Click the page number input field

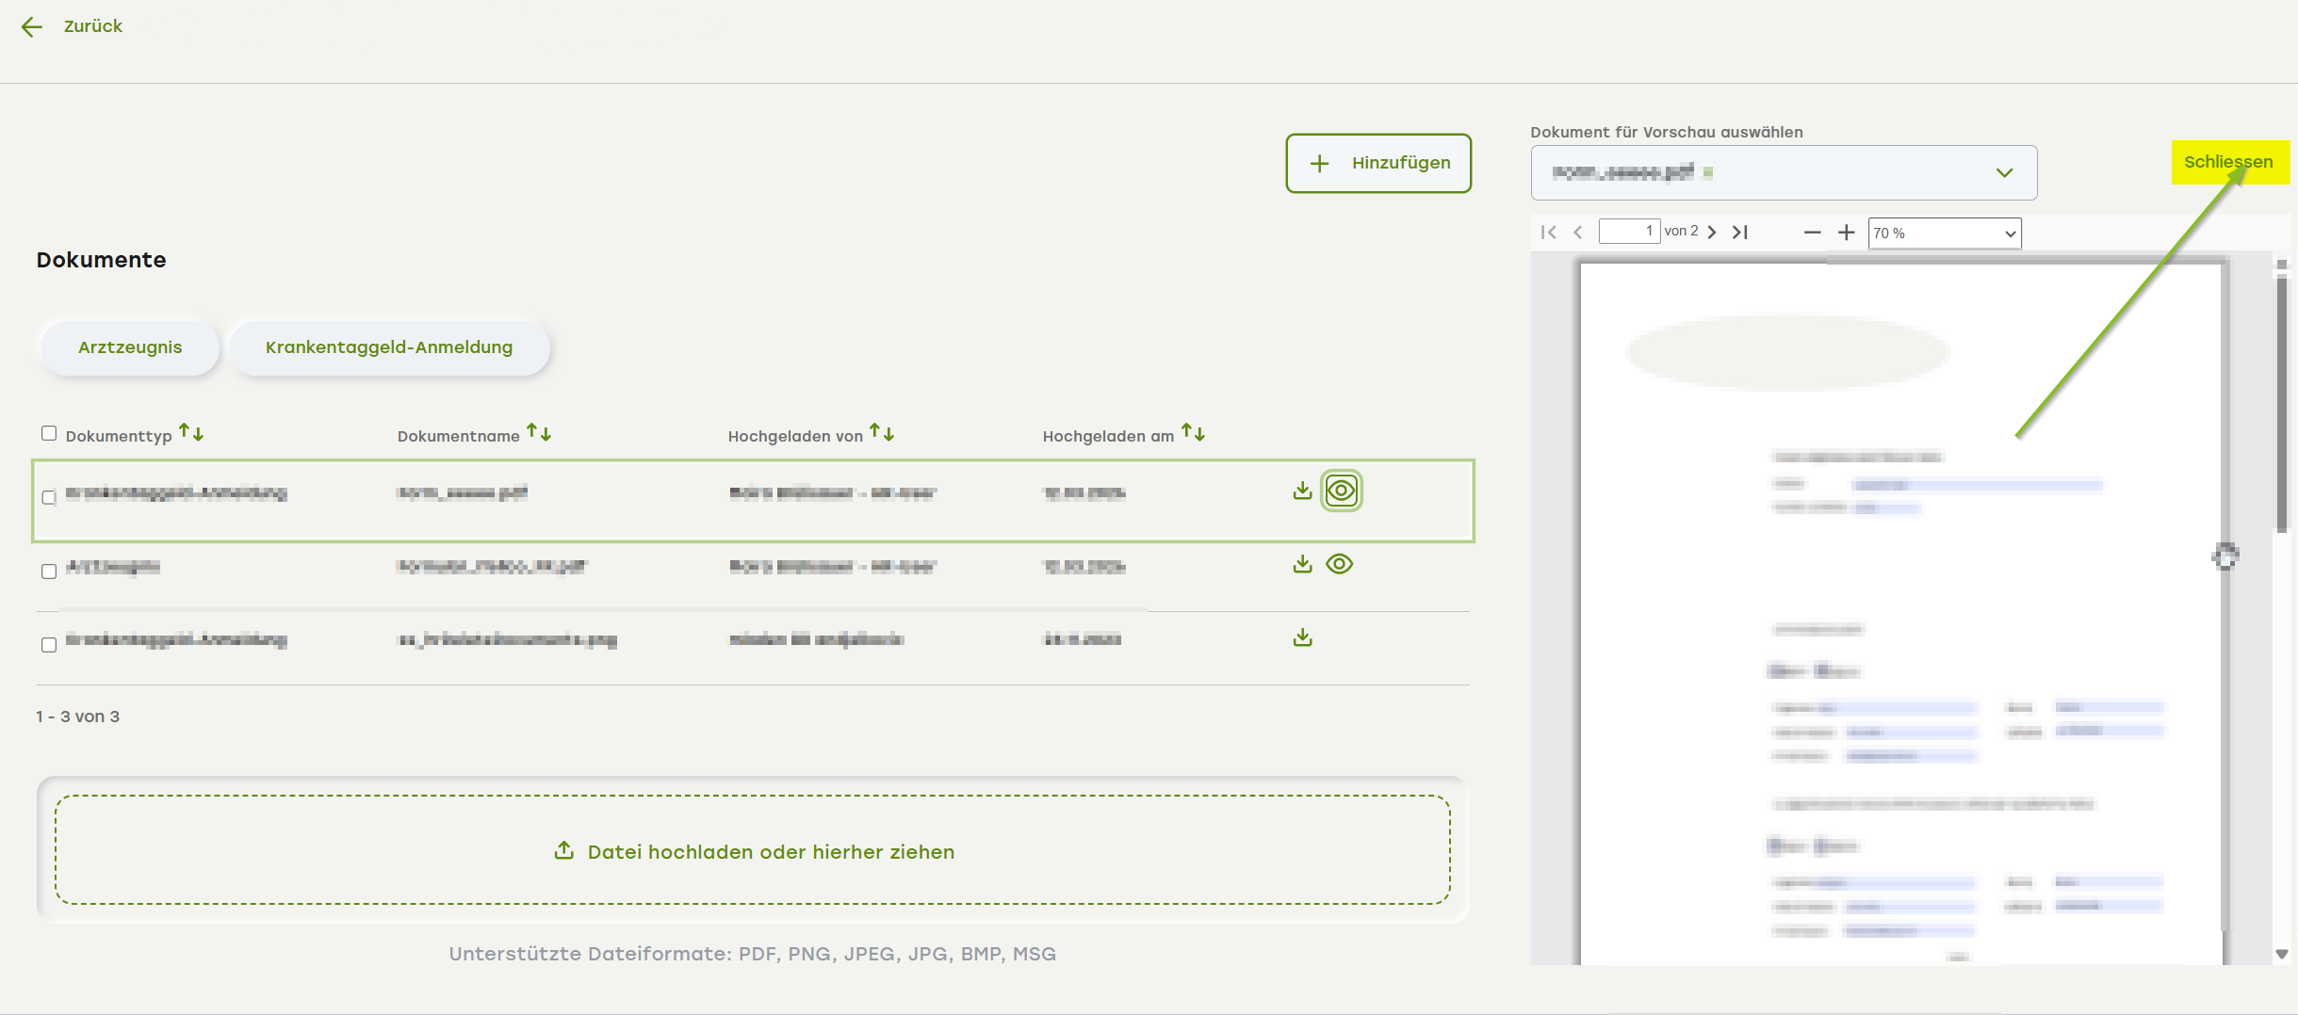[1628, 232]
